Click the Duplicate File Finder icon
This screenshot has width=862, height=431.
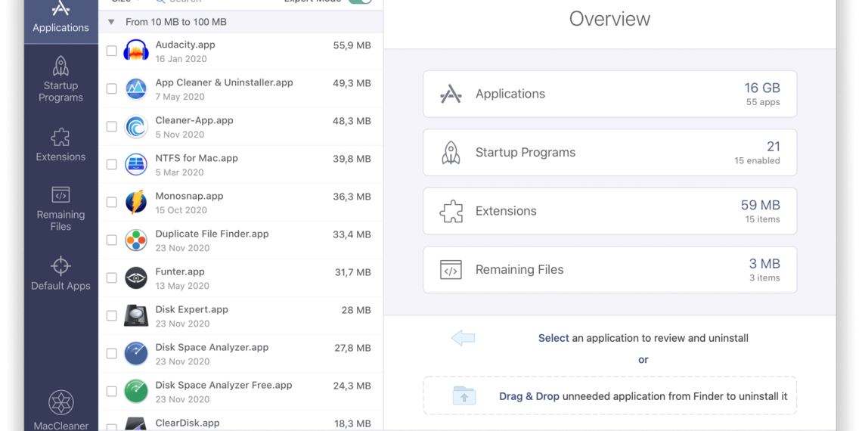[x=136, y=240]
